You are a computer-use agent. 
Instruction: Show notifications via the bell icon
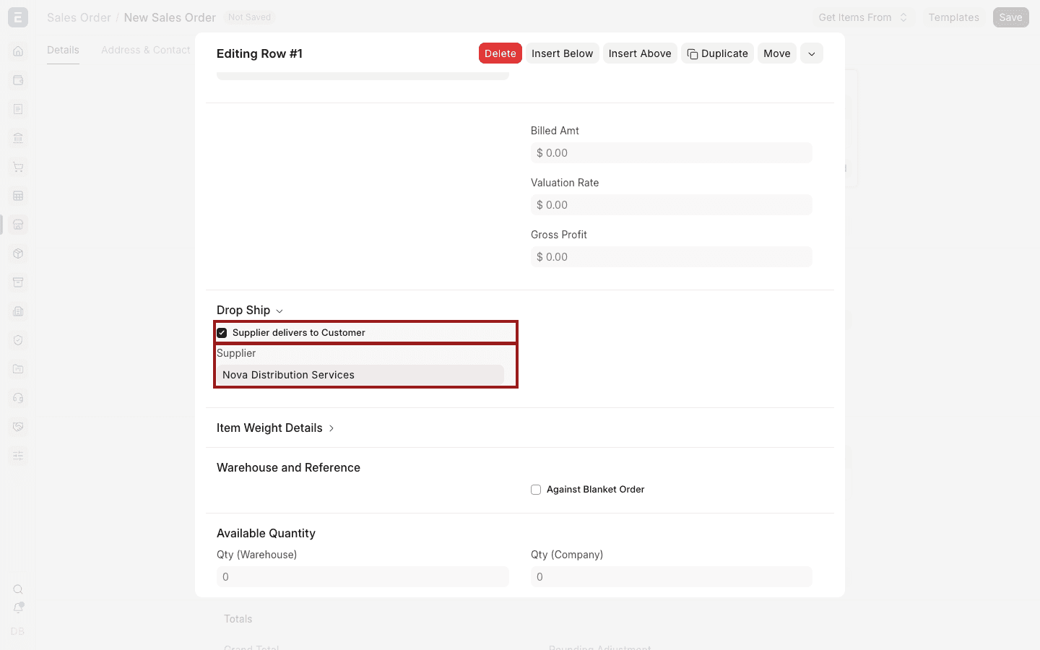[x=18, y=608]
